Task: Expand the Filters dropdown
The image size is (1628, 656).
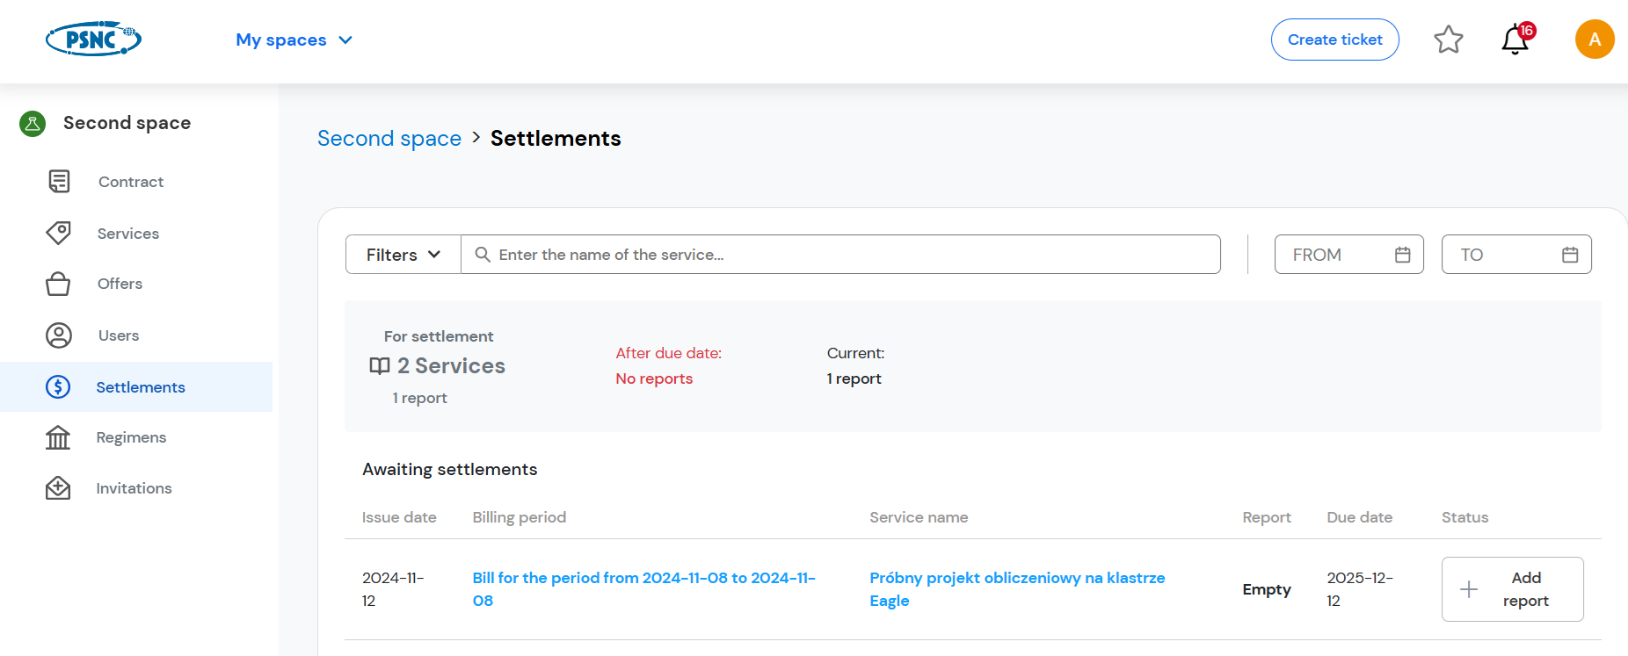Action: (403, 255)
